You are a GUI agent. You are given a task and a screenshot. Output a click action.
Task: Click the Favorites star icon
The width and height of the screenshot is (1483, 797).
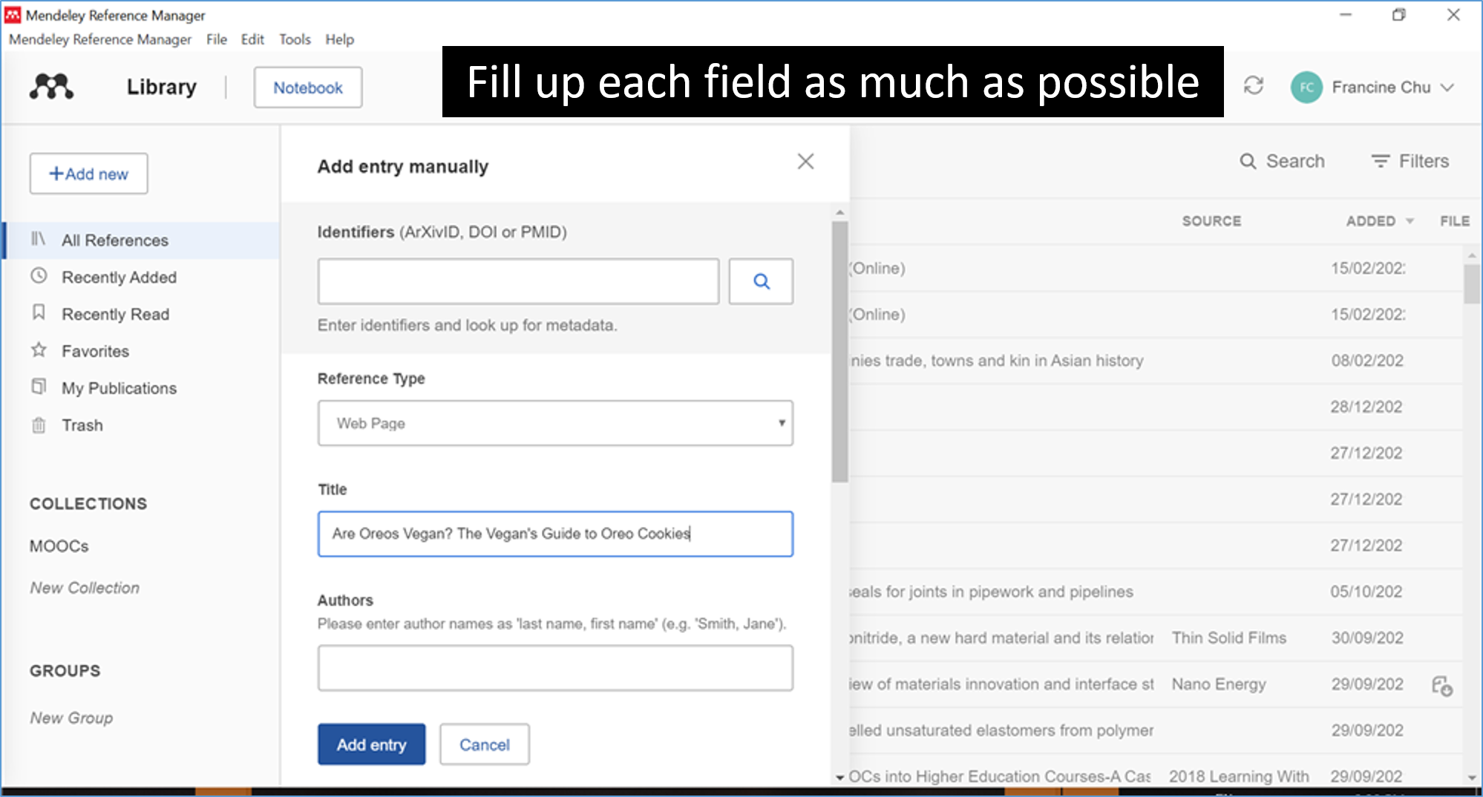pos(39,350)
